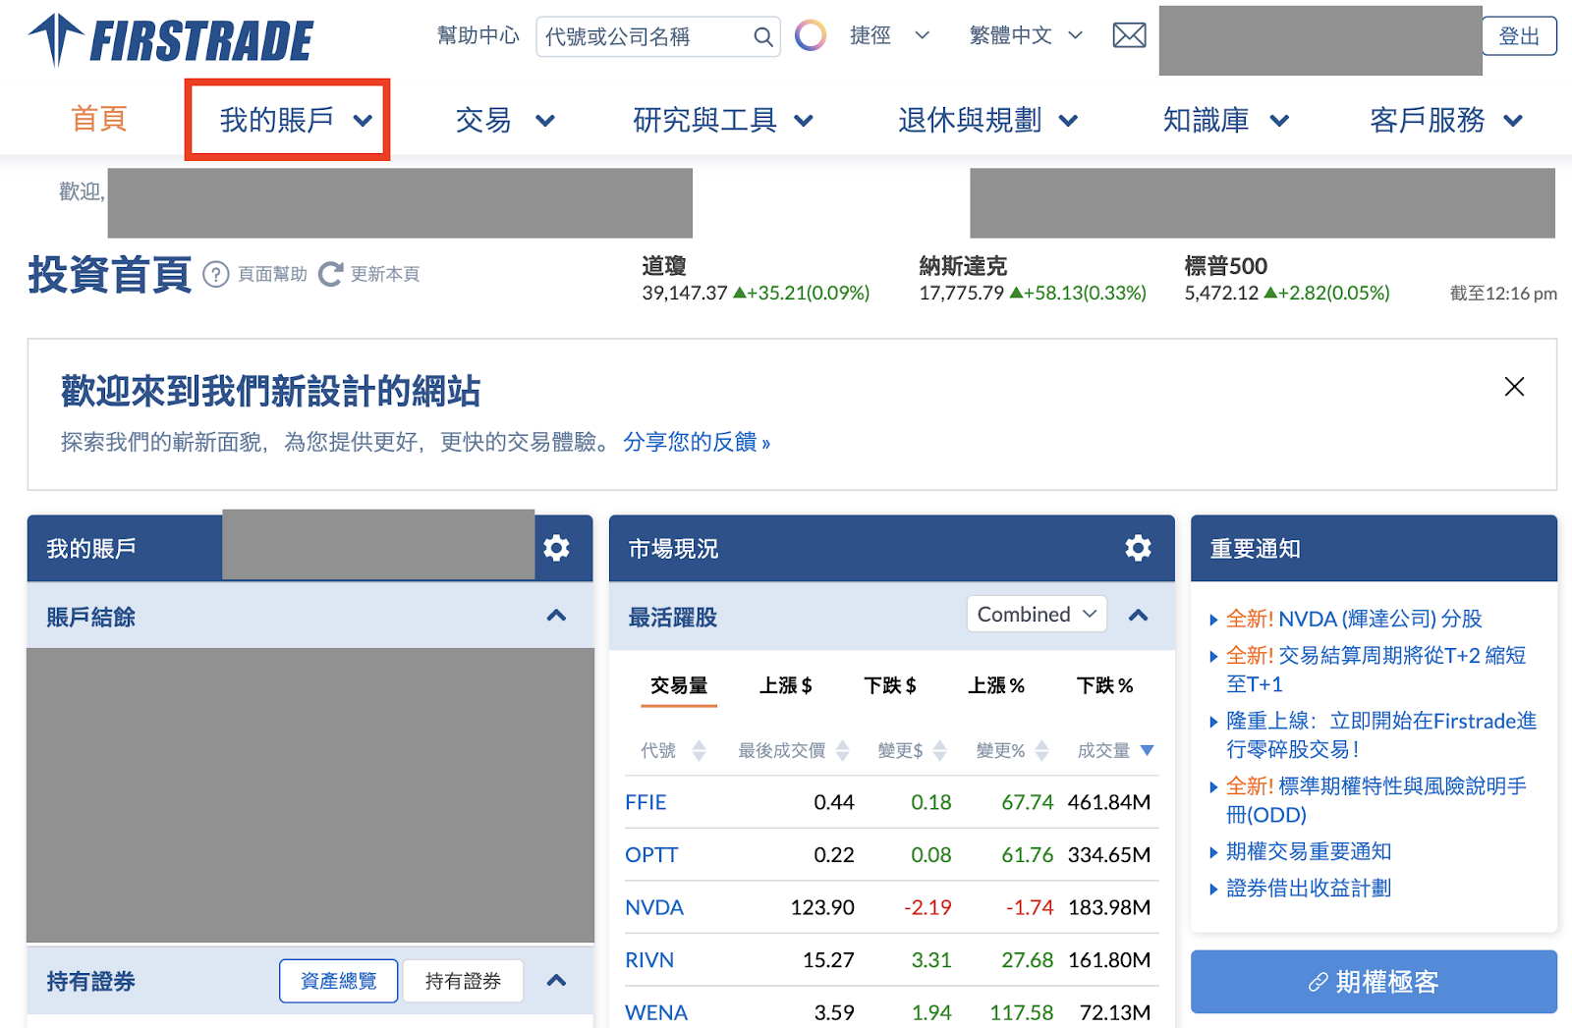The image size is (1572, 1028).
Task: Switch to 資產總覽 view
Action: click(x=338, y=981)
